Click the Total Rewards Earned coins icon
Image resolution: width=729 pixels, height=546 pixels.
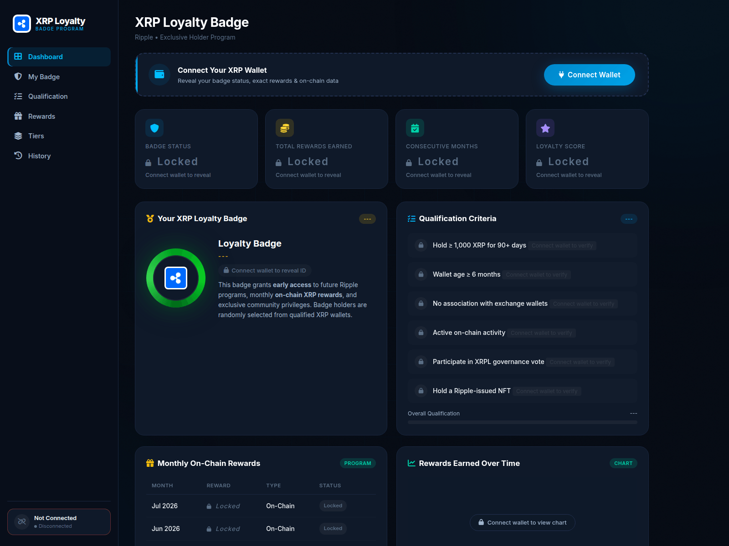[285, 128]
